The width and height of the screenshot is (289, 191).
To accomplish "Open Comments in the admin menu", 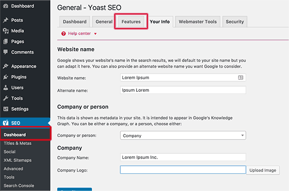I will click(23, 52).
